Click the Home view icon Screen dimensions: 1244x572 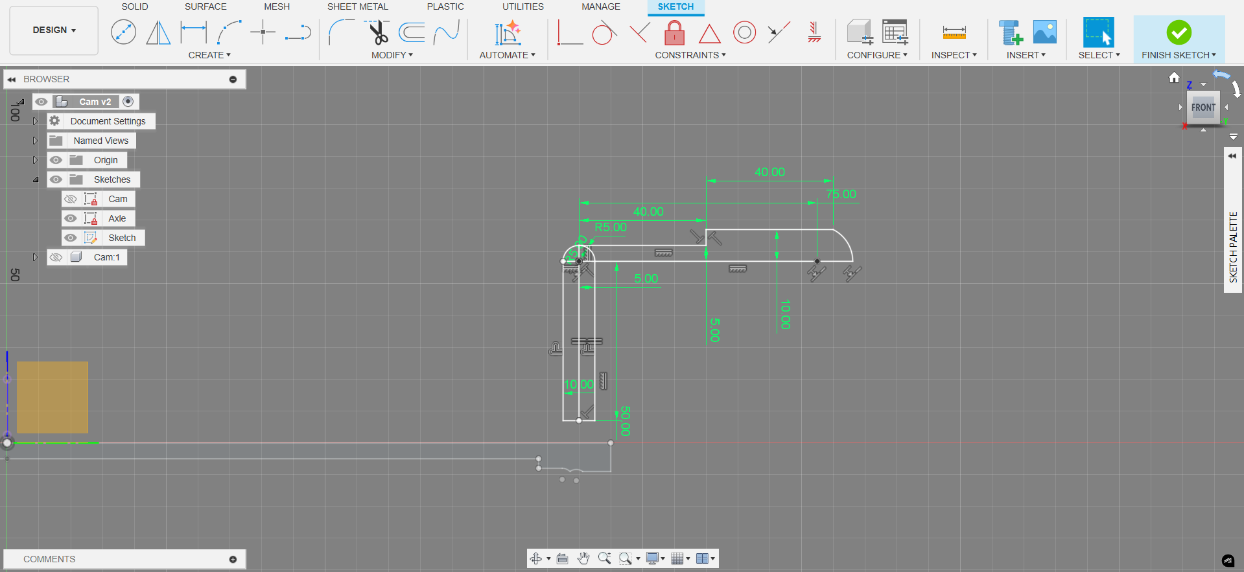[x=1174, y=78]
